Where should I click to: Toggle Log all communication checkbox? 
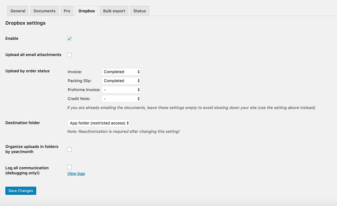[x=69, y=167]
